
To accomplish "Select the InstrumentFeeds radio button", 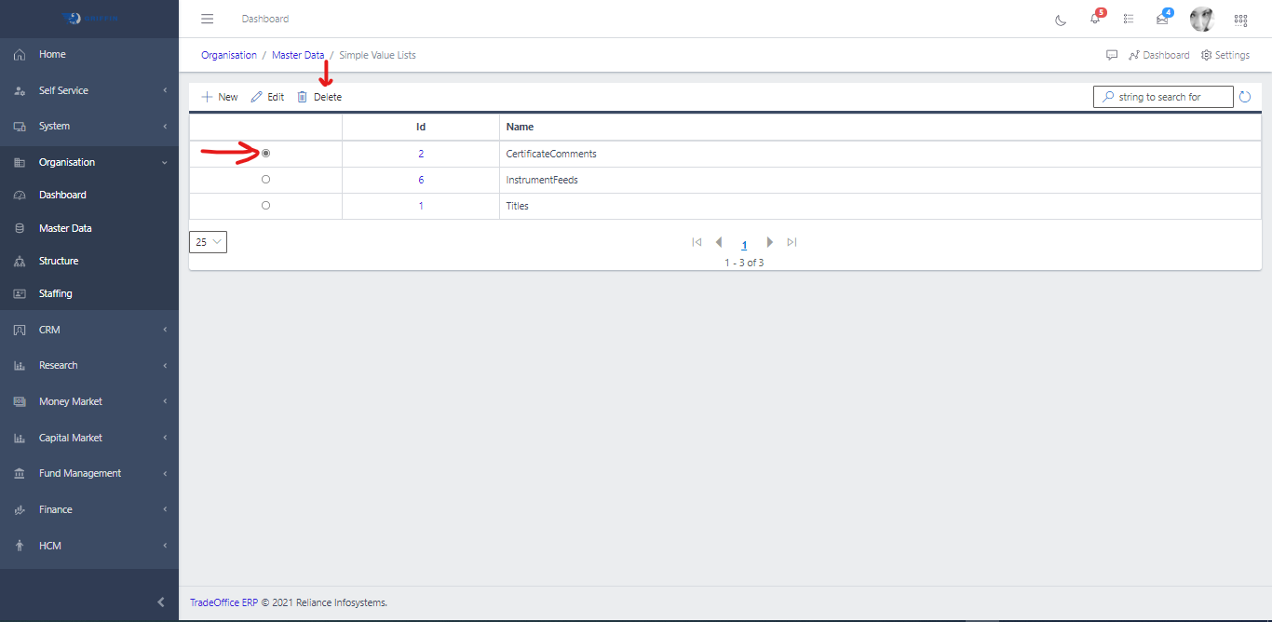I will point(266,179).
